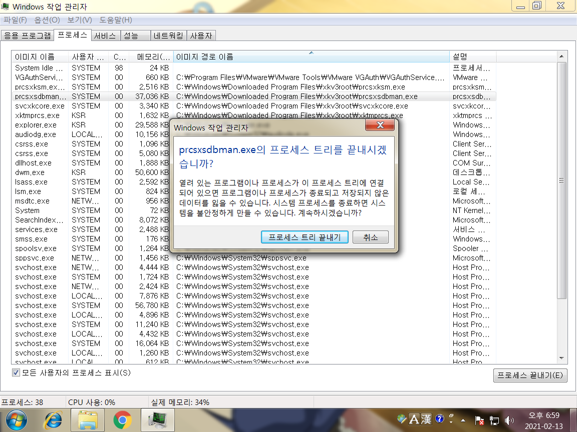Open the 파일(F) menu
Viewport: 577px width, 432px height.
[15, 20]
